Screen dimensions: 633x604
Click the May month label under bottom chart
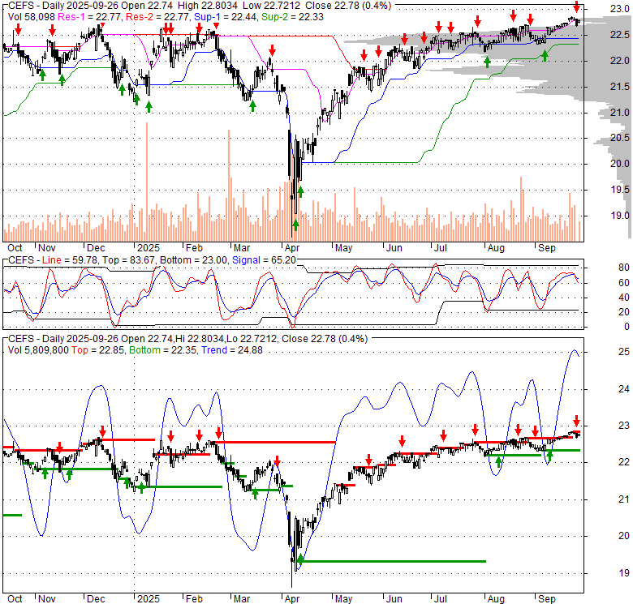pyautogui.click(x=343, y=599)
